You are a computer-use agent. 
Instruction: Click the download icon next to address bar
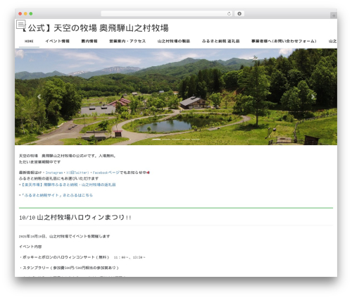(239, 13)
